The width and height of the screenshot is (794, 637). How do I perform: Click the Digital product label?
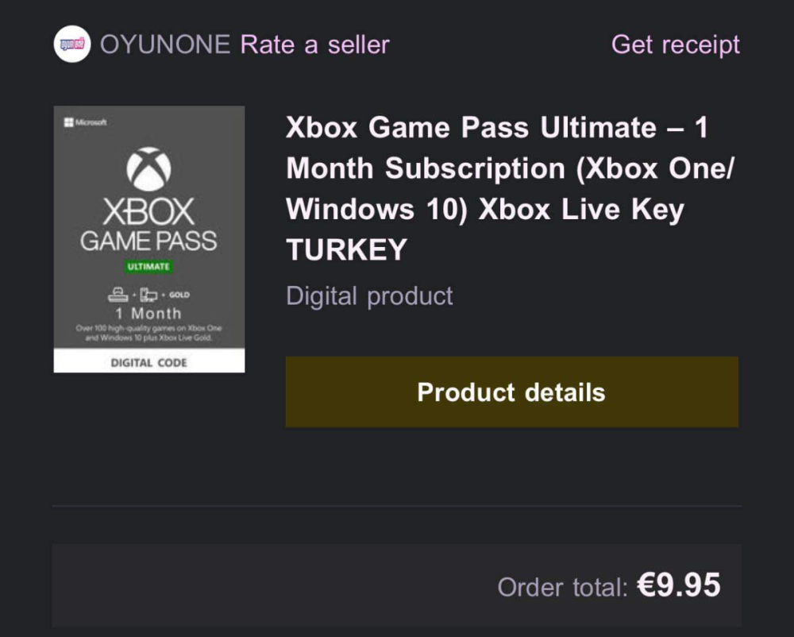coord(369,296)
